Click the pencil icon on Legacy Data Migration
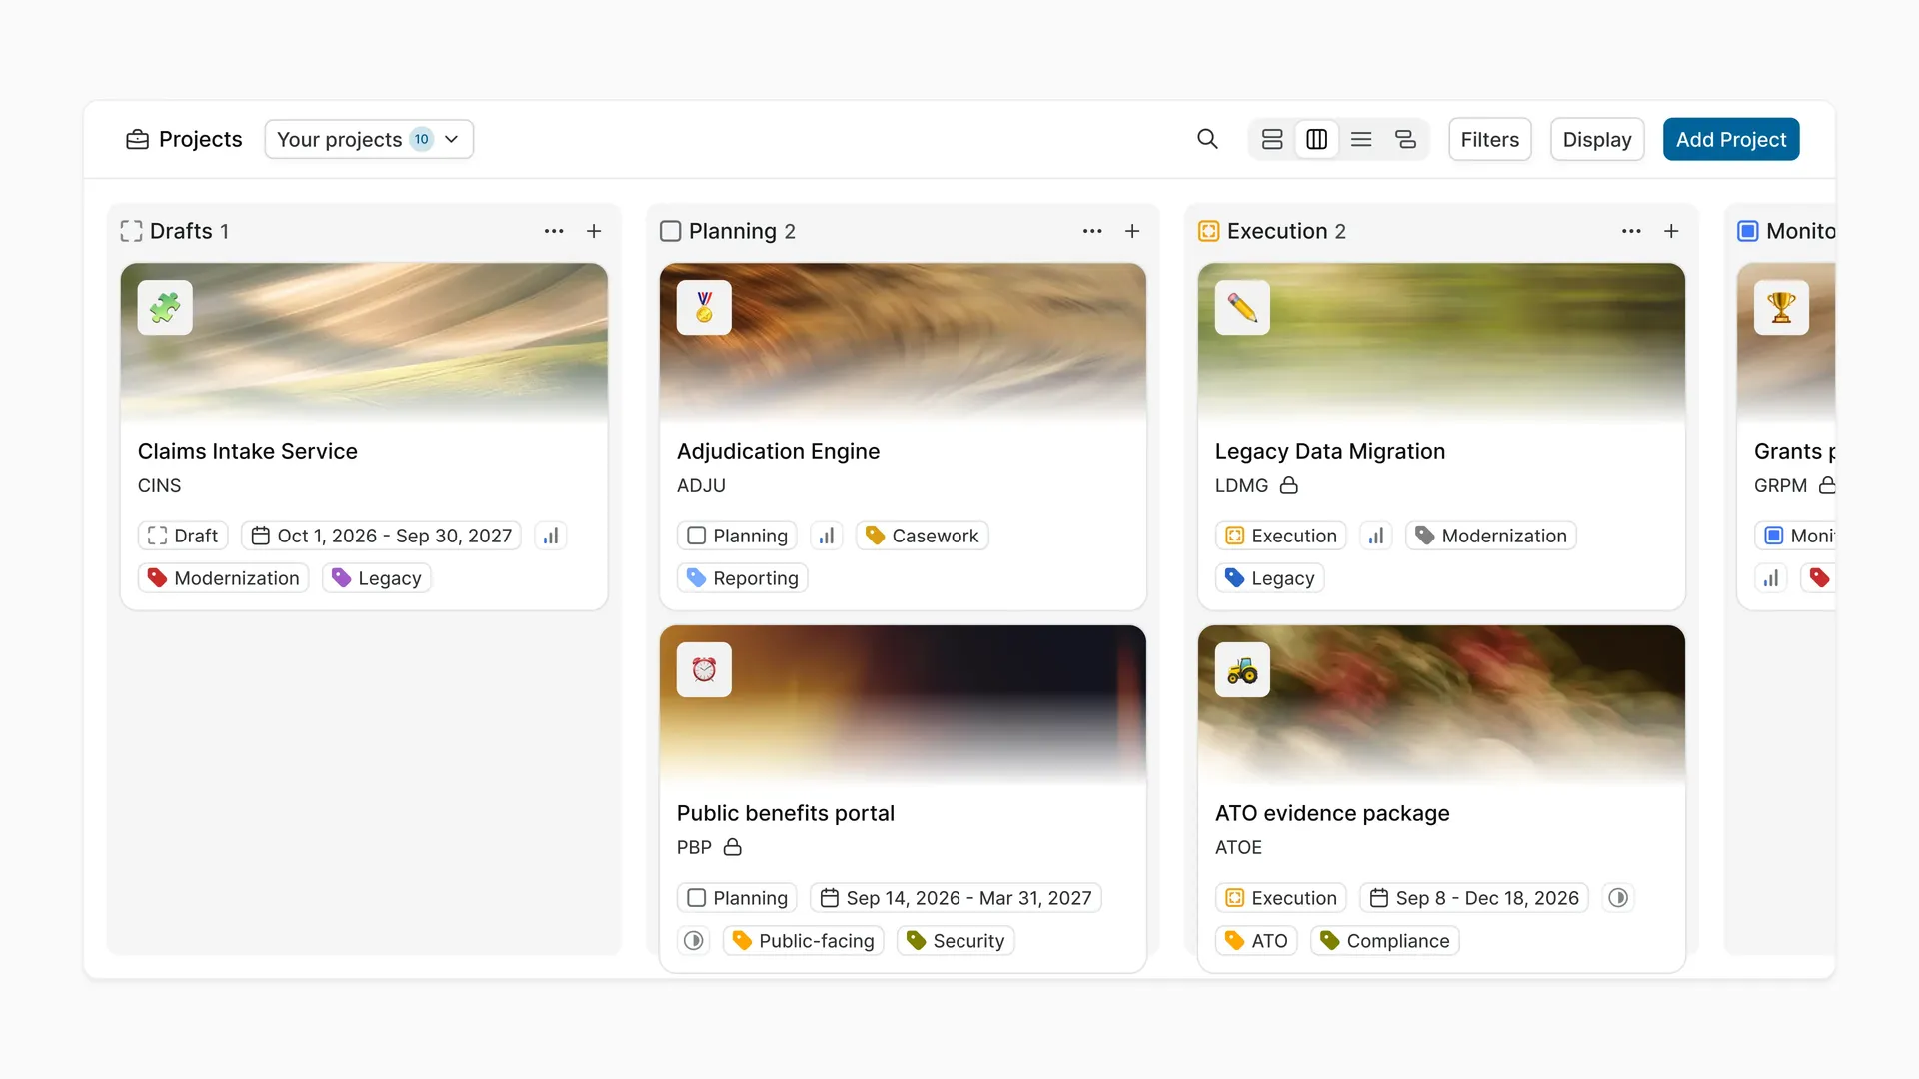Screen dimensions: 1919x1079 1242,307
